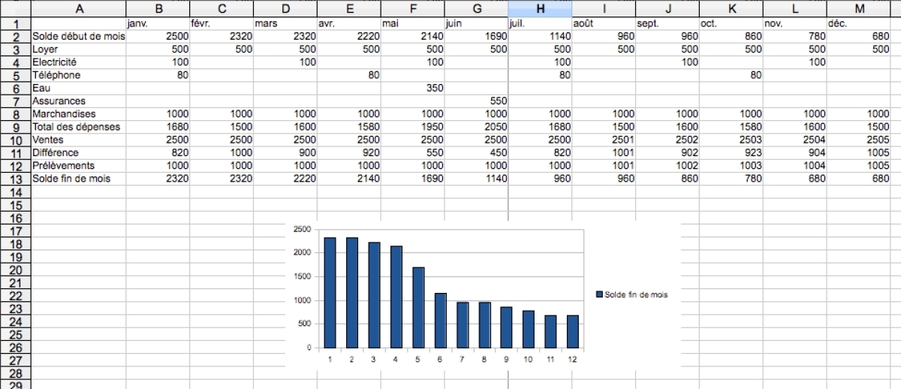Click chart legend 'Solde fin de mois'

pos(631,295)
